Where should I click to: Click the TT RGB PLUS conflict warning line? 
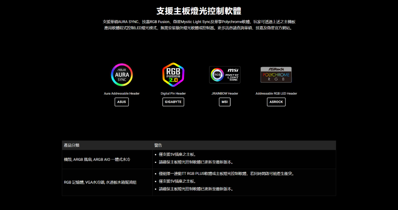227,174
